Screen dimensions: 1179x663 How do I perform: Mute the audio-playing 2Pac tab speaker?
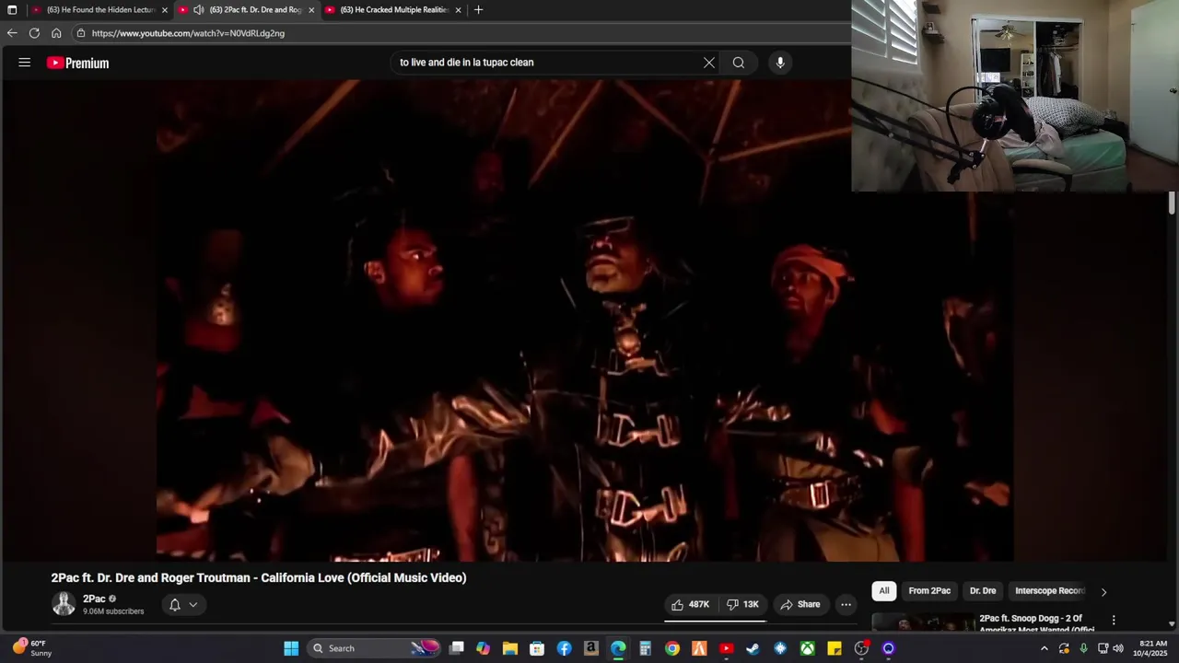[x=198, y=10]
